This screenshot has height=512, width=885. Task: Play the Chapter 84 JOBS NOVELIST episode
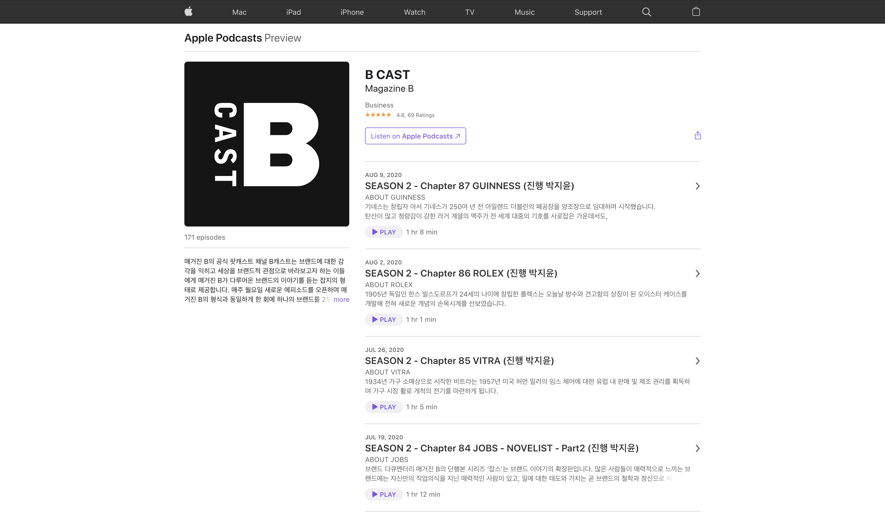[383, 494]
